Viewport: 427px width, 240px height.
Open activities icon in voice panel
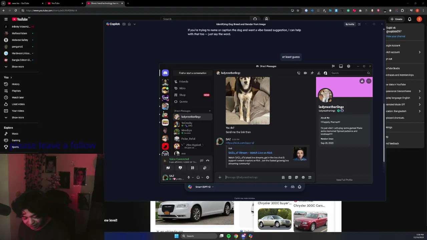(192, 168)
